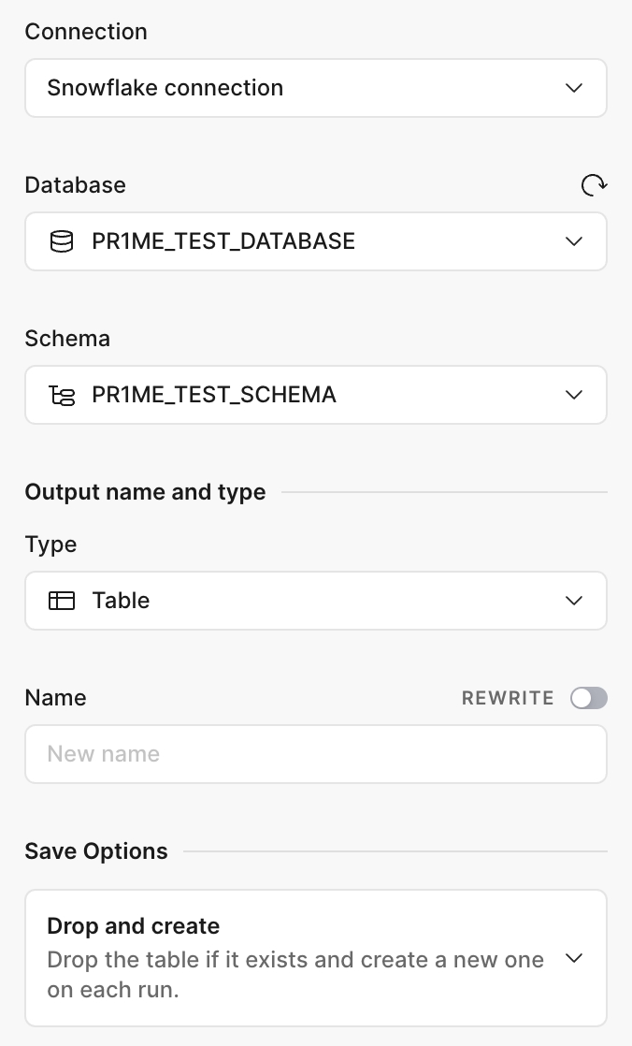Click the chevron in the Connection field
Screen dimensions: 632x1046
coord(574,88)
